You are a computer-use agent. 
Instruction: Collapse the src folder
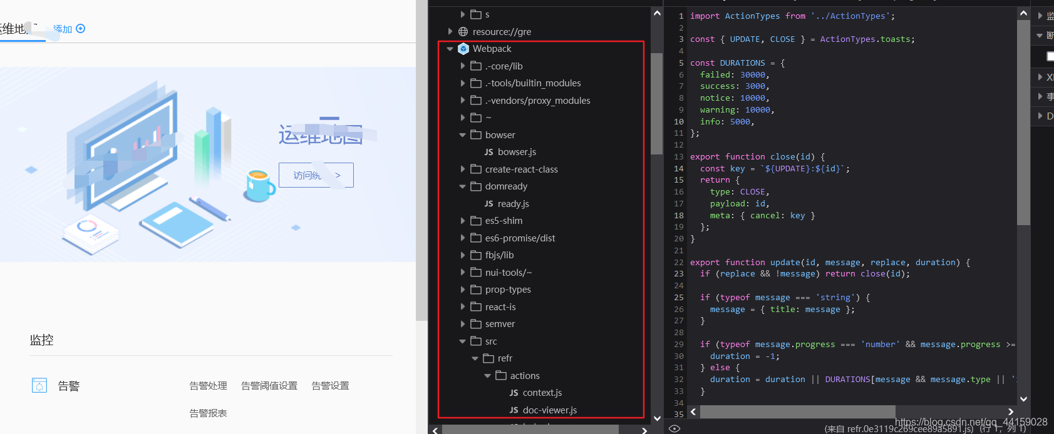463,341
